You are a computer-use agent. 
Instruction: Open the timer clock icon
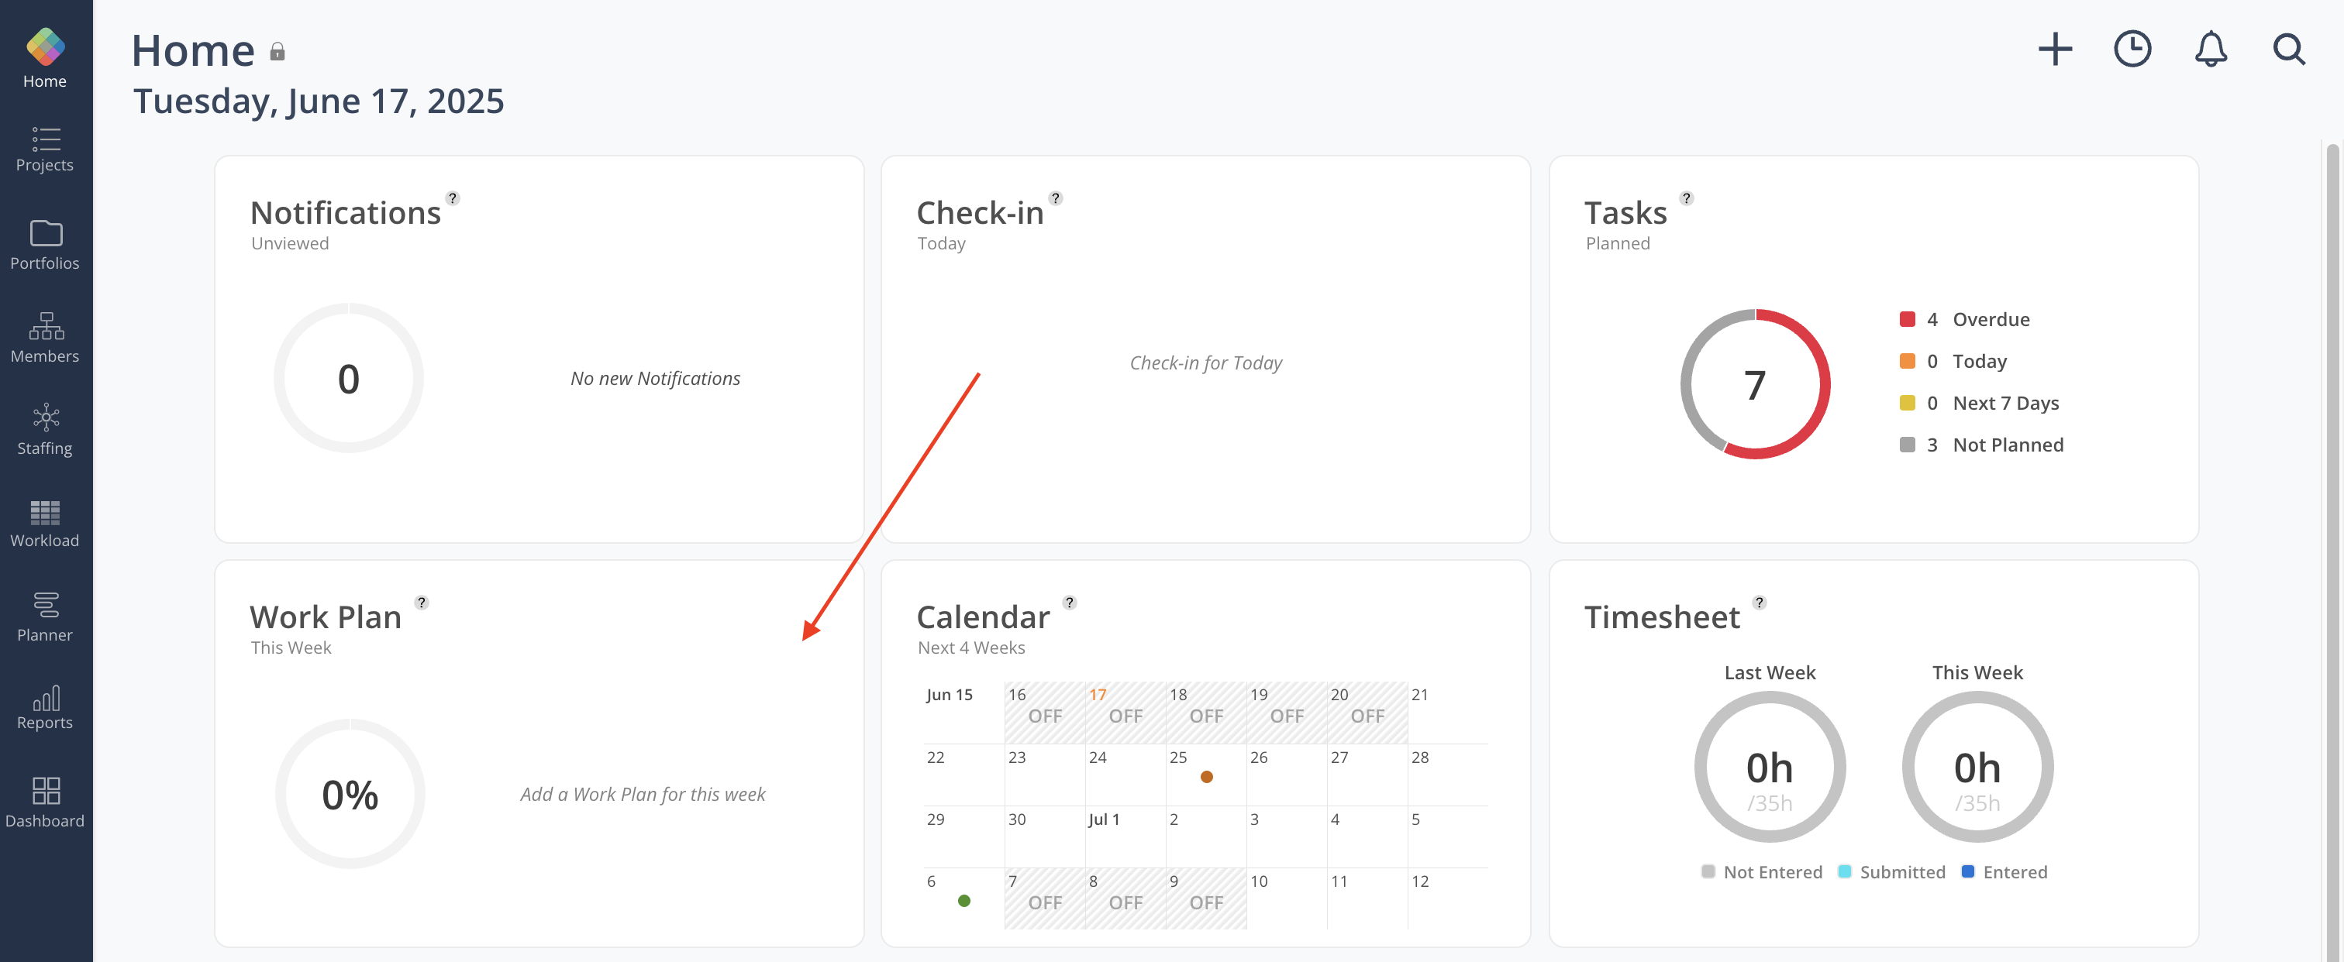pyautogui.click(x=2132, y=49)
